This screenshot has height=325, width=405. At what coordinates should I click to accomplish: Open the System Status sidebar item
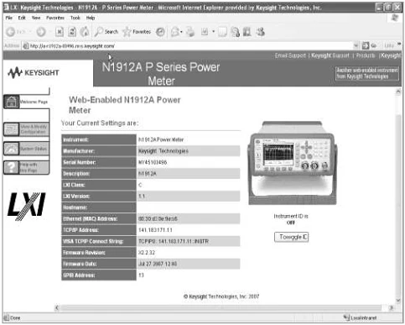(x=26, y=149)
